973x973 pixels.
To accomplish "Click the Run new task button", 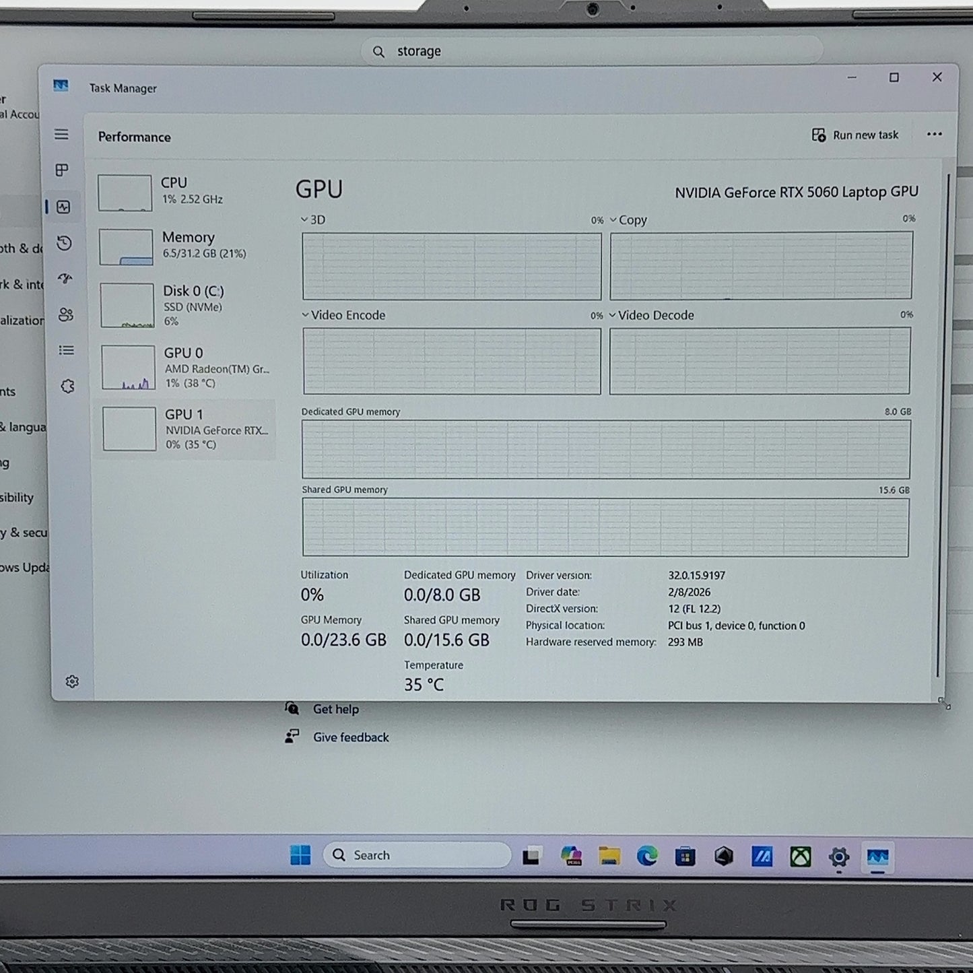I will pos(855,135).
